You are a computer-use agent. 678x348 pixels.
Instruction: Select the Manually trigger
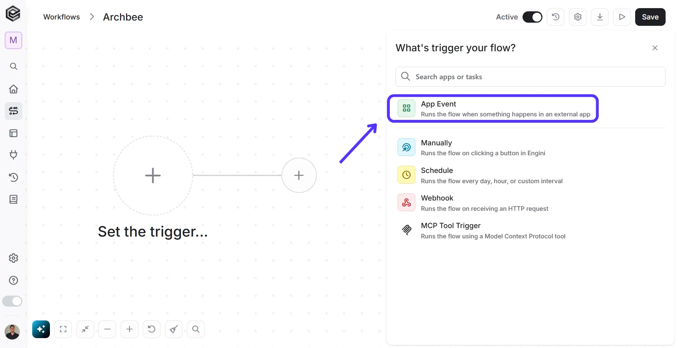[530, 147]
